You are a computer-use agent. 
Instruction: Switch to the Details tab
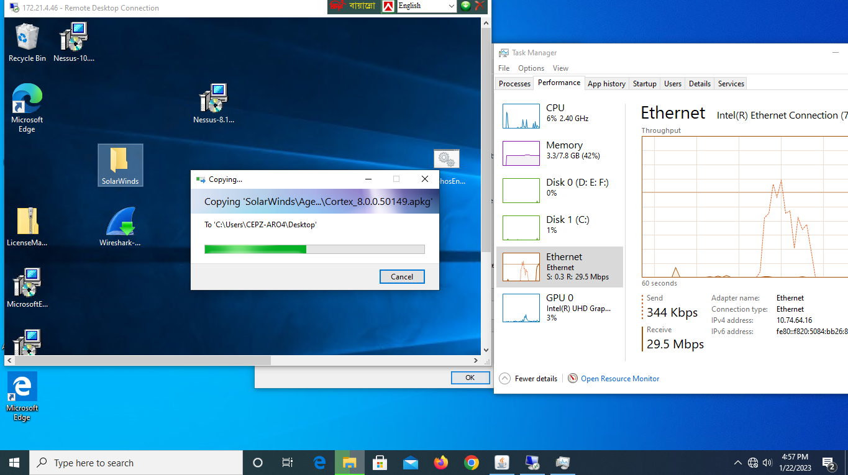click(x=700, y=84)
